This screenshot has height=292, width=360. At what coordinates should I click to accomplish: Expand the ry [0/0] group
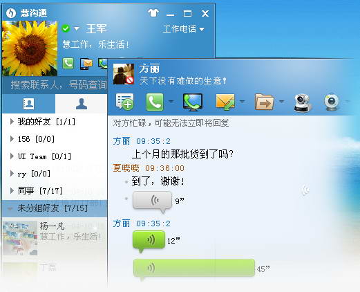[55, 174]
